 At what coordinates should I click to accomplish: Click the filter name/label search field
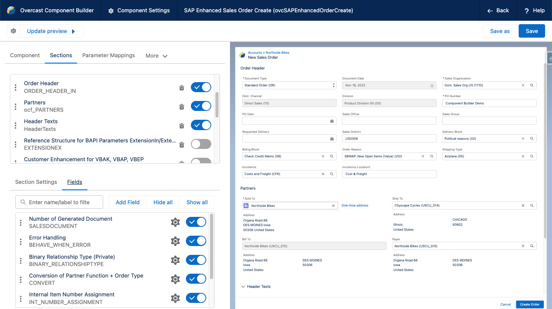pyautogui.click(x=59, y=202)
